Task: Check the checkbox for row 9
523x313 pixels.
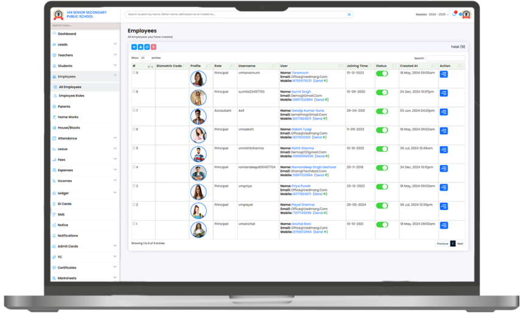Action: tap(134, 72)
